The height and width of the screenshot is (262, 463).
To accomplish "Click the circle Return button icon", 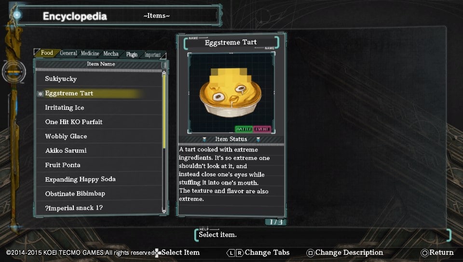I will click(x=424, y=253).
